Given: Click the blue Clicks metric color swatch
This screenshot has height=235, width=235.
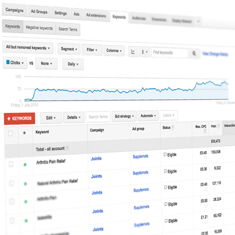Looking at the screenshot, I should point(8,62).
